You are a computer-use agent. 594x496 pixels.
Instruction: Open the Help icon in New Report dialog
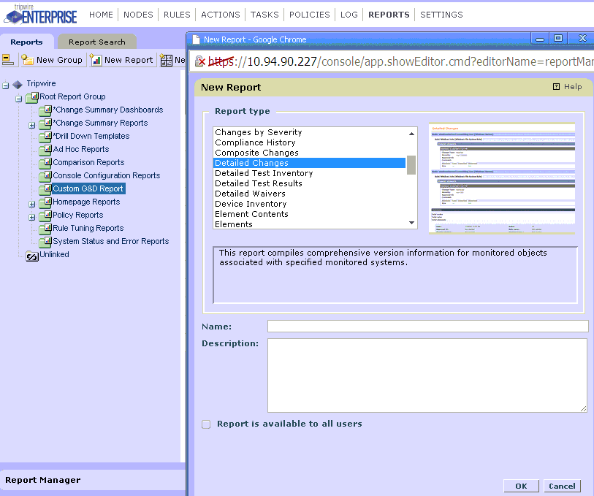(557, 87)
